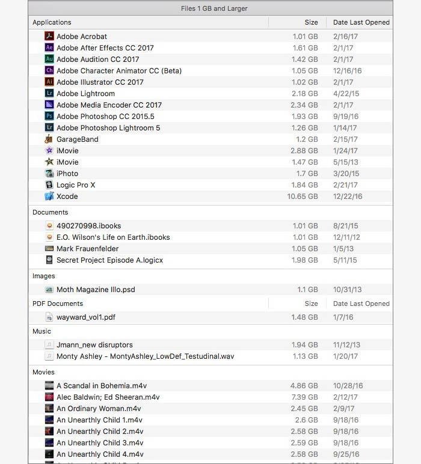421x464 pixels.
Task: Click the 4.86 GB size value
Action: (x=304, y=386)
